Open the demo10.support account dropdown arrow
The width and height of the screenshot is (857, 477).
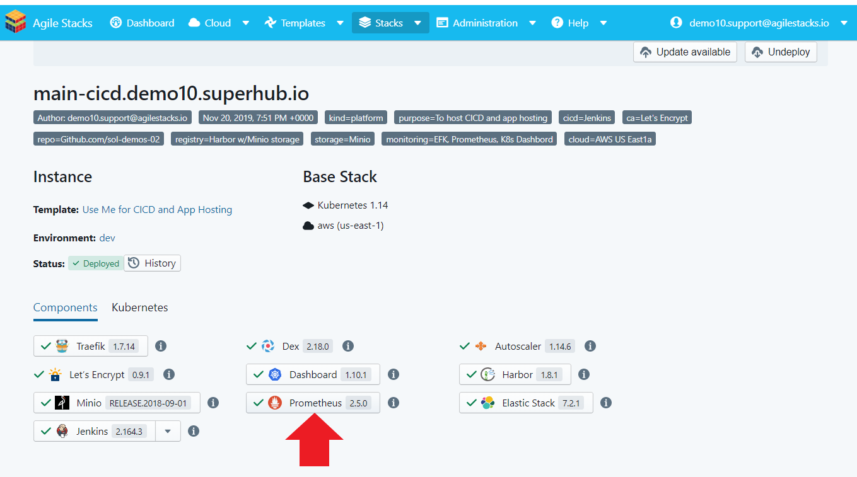(x=844, y=23)
